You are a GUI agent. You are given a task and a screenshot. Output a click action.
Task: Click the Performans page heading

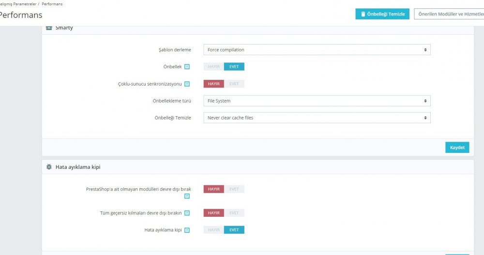tap(21, 15)
